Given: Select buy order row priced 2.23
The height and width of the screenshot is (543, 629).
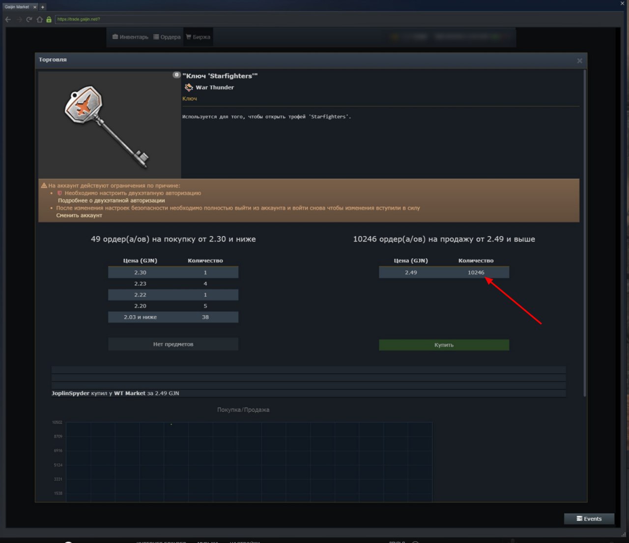Looking at the screenshot, I should click(x=173, y=284).
